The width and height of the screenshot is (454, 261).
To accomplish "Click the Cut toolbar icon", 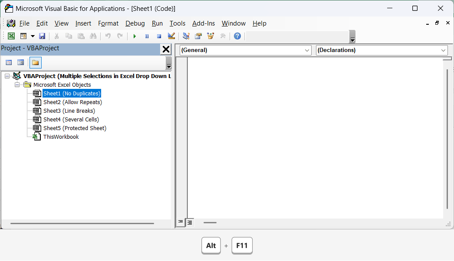I will tap(57, 36).
